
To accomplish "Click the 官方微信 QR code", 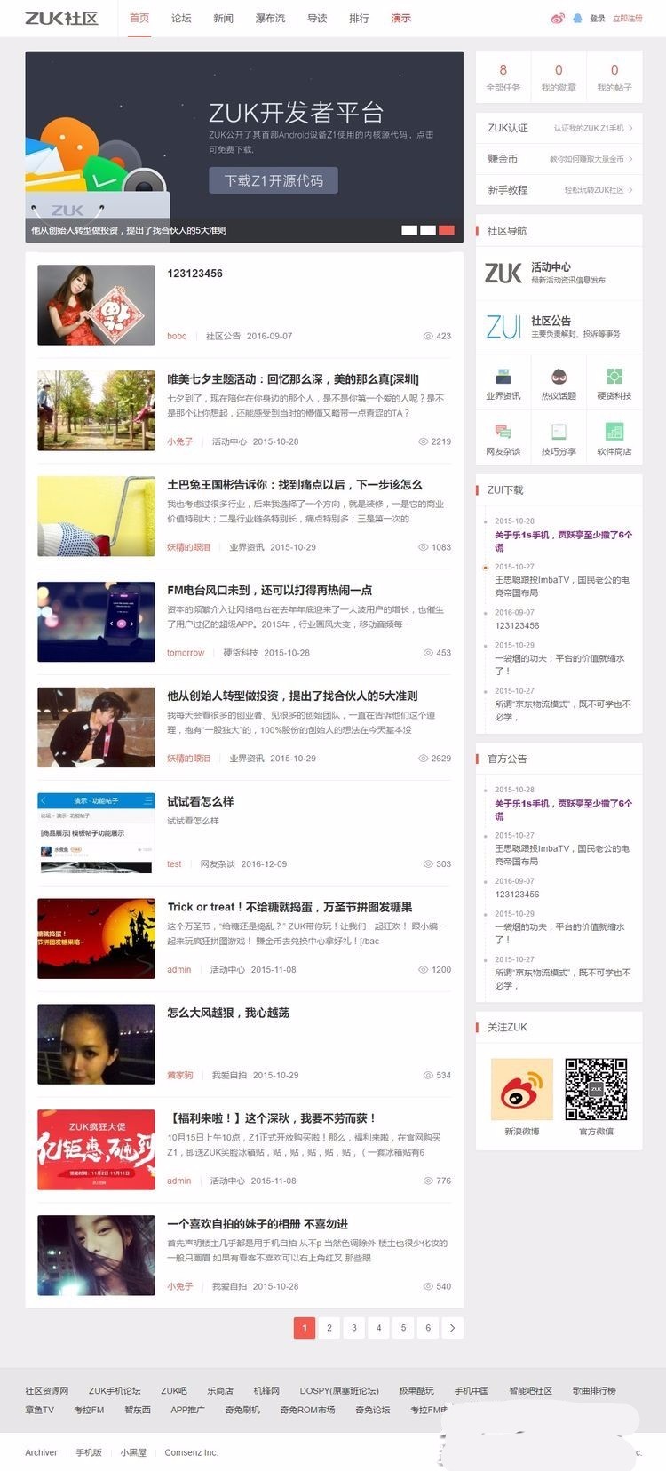I will (x=597, y=1089).
